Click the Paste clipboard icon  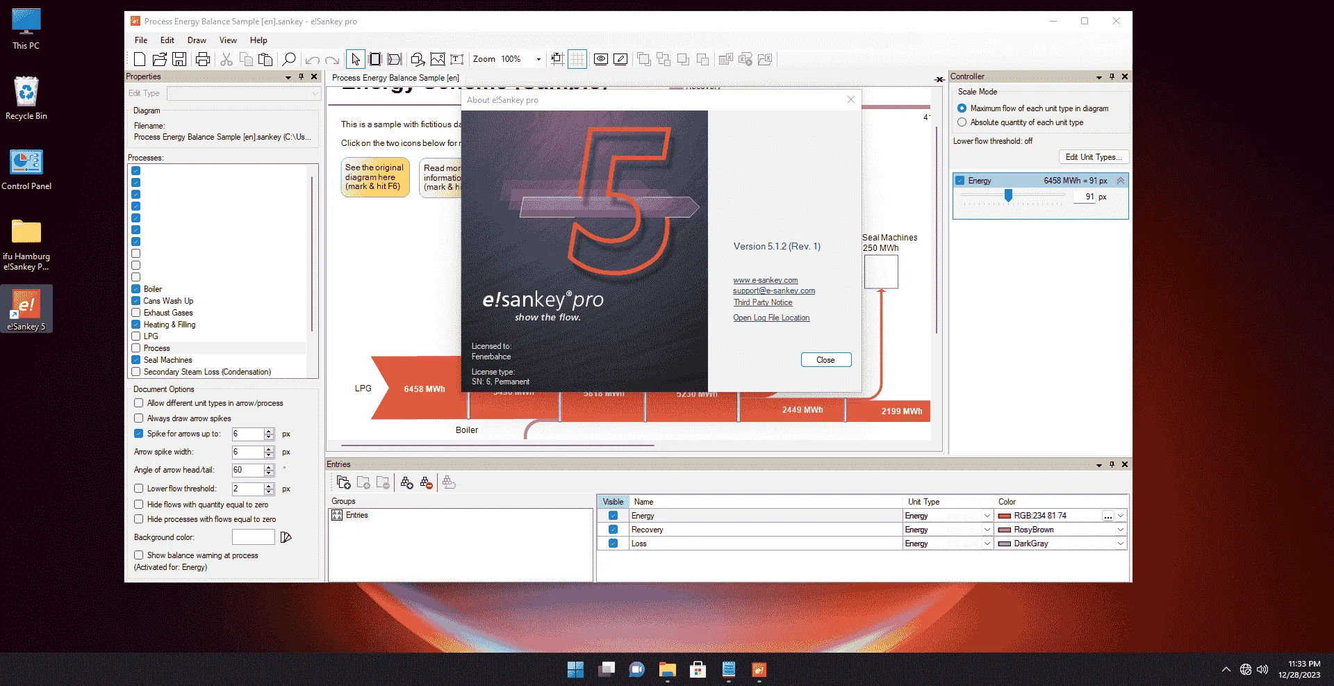265,59
